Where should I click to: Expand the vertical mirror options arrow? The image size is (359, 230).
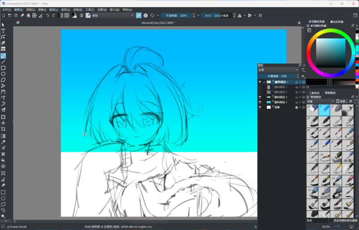point(255,16)
